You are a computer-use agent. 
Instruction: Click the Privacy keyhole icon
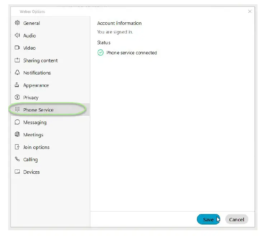click(17, 97)
